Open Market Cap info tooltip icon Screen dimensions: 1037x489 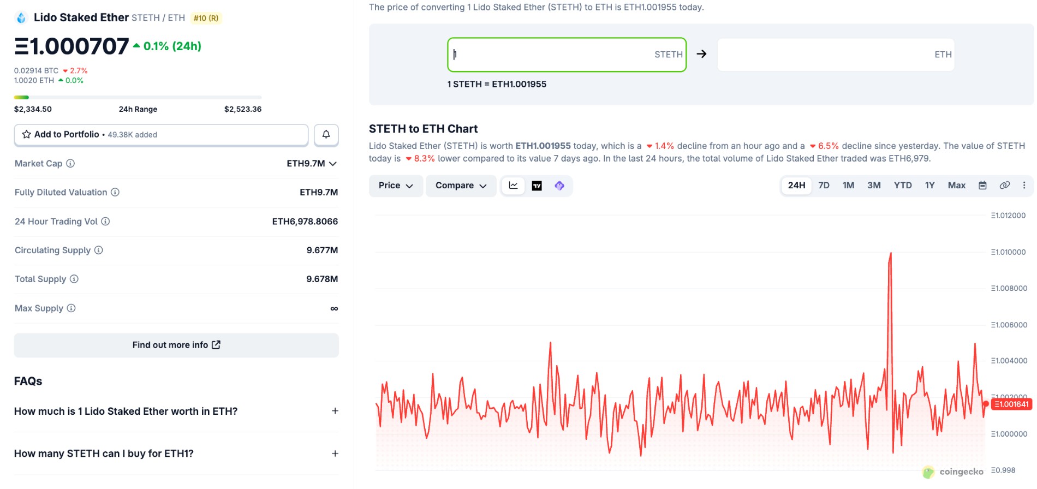70,163
